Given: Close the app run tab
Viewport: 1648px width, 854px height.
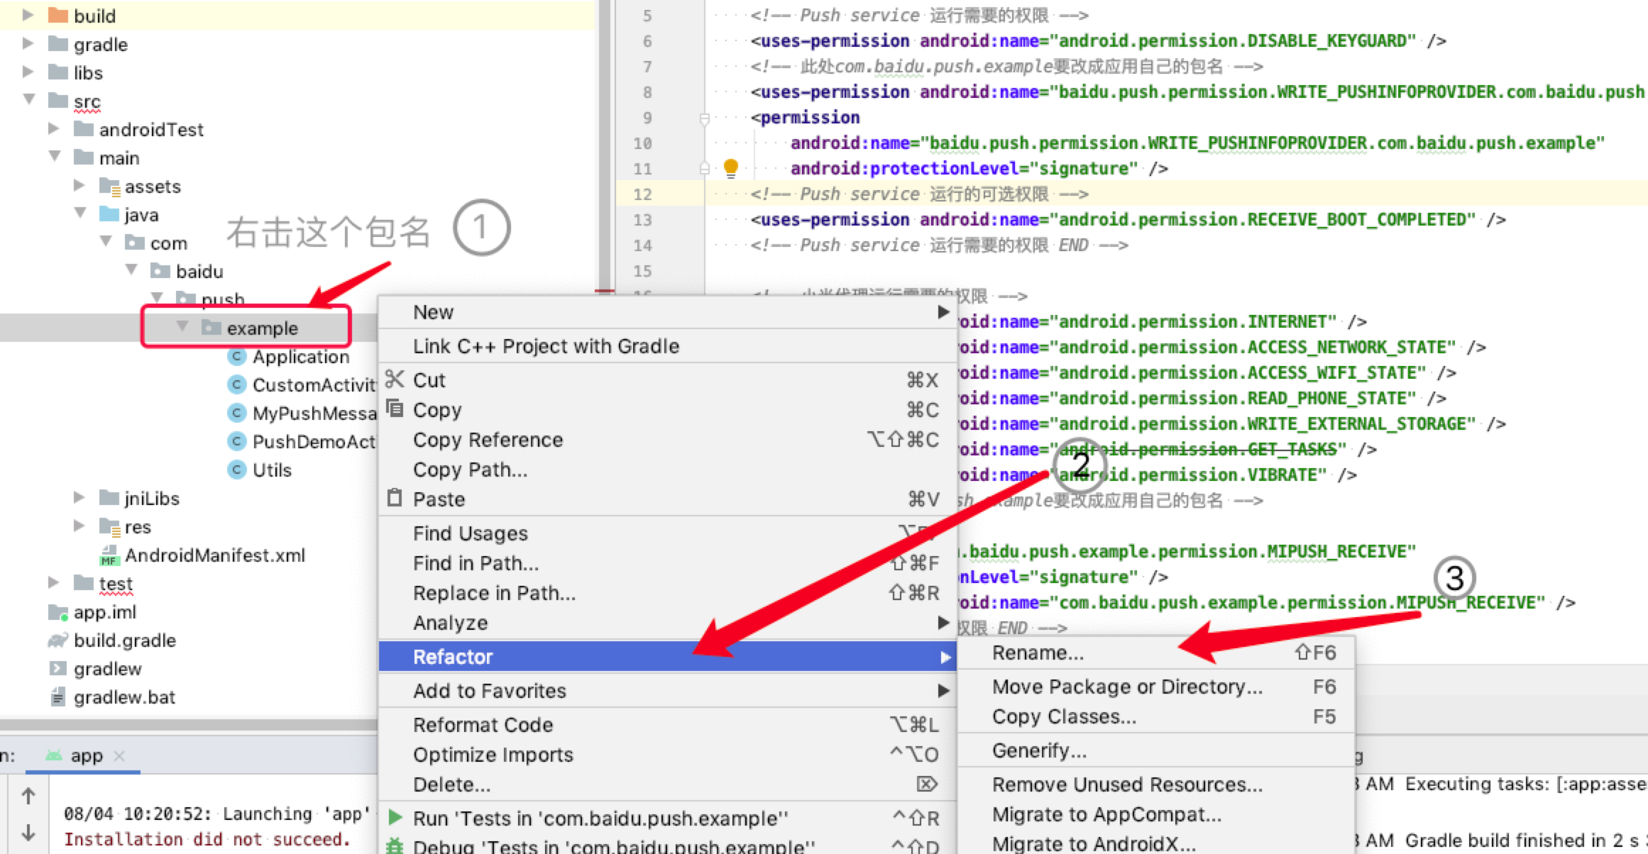Looking at the screenshot, I should (119, 756).
